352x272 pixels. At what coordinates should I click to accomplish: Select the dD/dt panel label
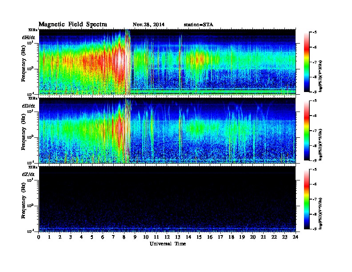pos(28,106)
